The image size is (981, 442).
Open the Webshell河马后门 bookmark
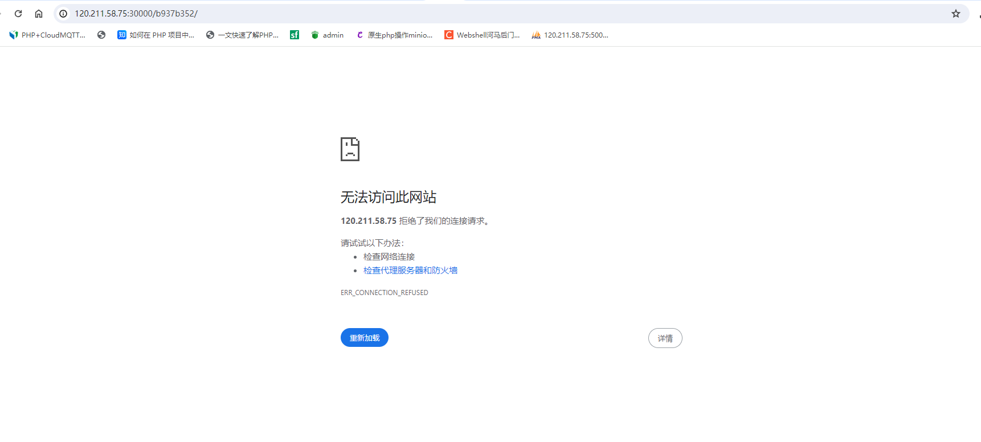[482, 35]
